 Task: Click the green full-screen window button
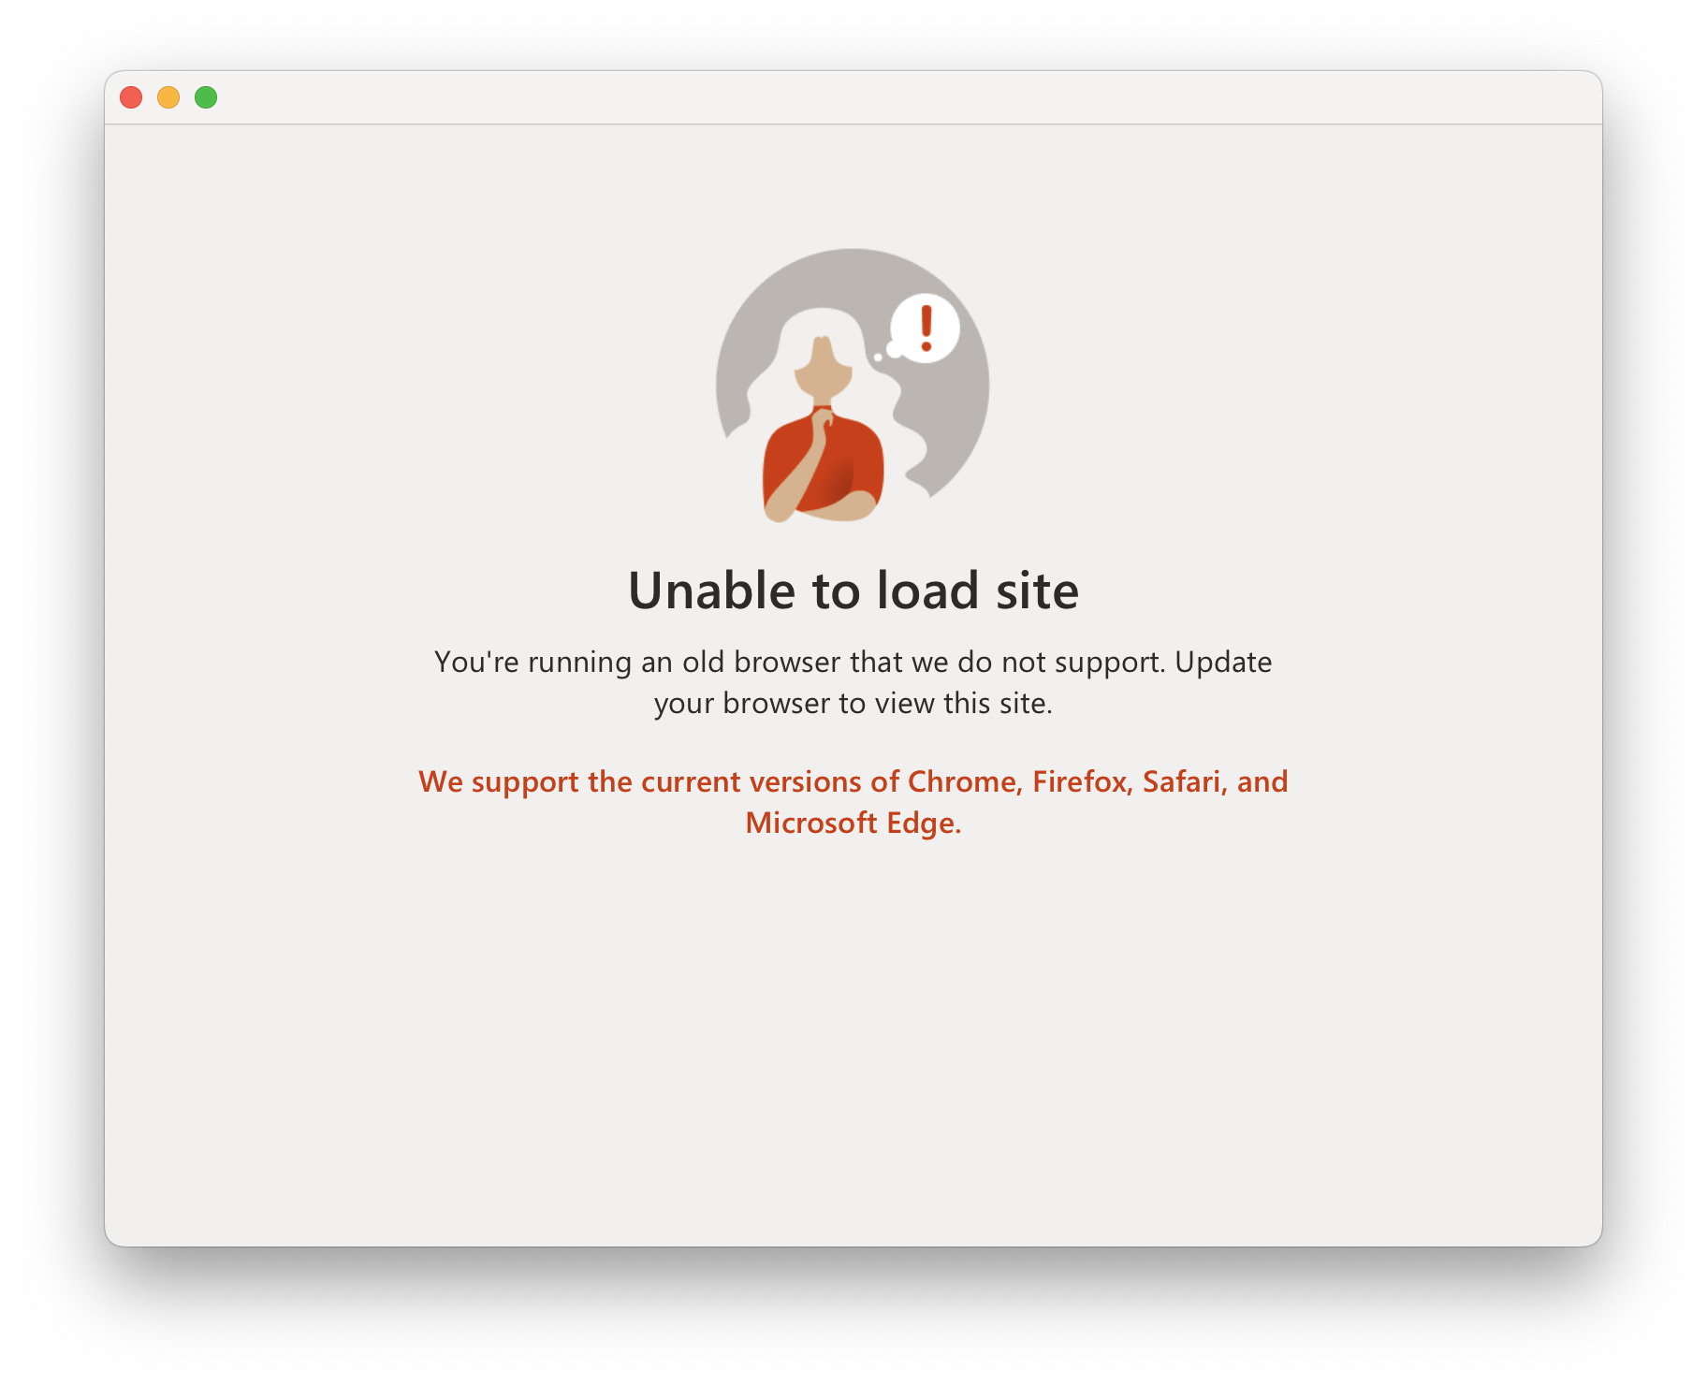206,97
